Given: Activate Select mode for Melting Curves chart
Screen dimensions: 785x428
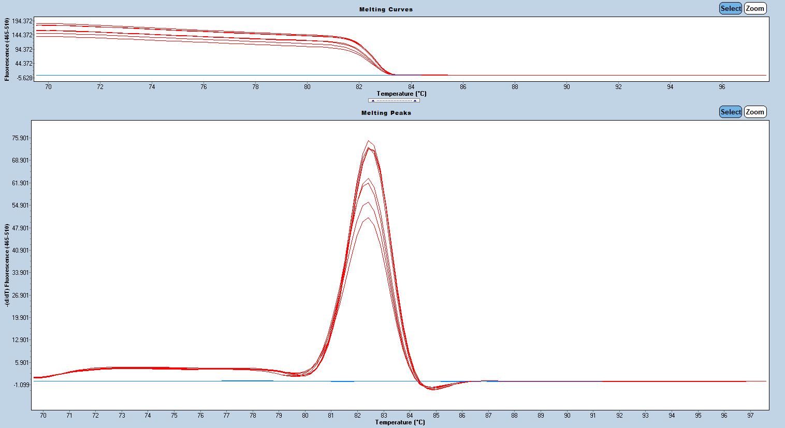Looking at the screenshot, I should [730, 8].
